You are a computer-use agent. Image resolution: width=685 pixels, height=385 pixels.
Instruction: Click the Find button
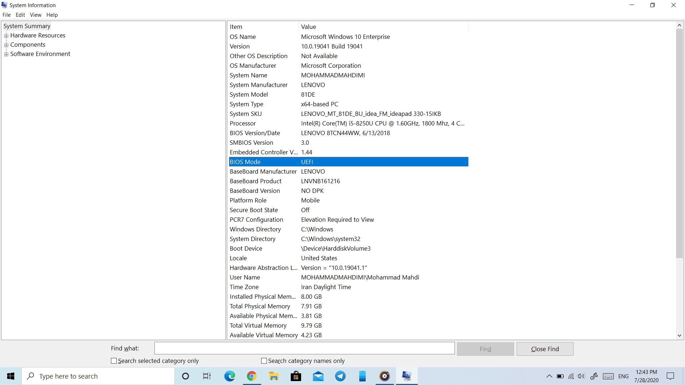point(485,349)
